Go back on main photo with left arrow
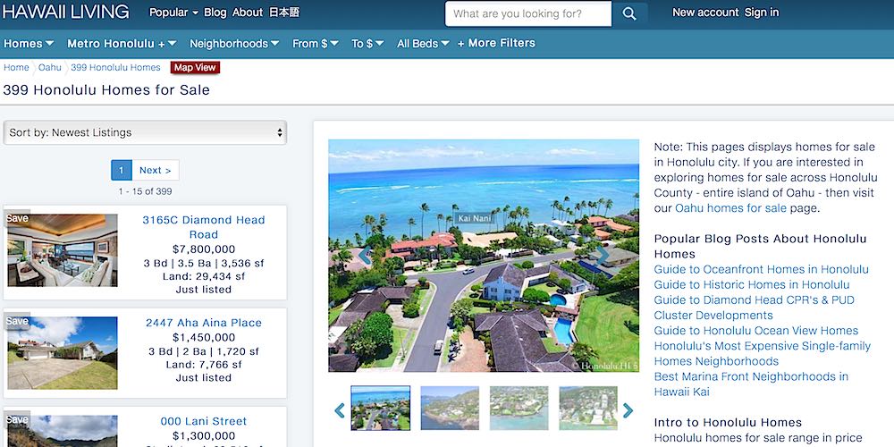 [x=364, y=256]
